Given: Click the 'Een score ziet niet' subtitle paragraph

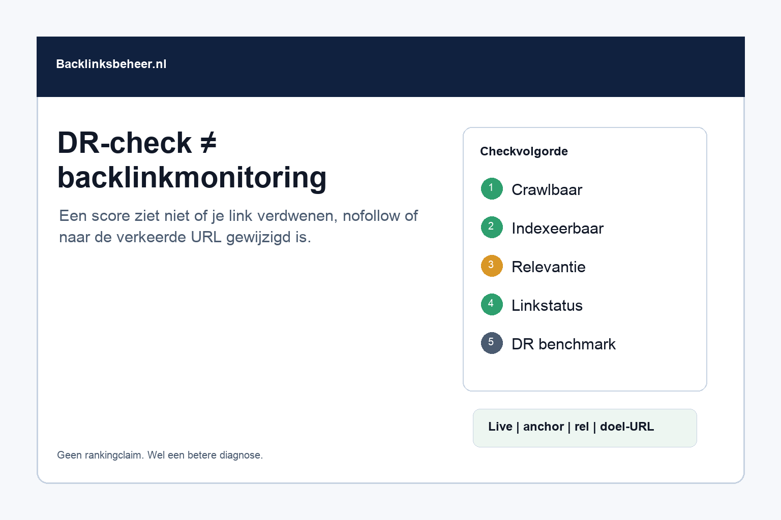Looking at the screenshot, I should (x=238, y=226).
